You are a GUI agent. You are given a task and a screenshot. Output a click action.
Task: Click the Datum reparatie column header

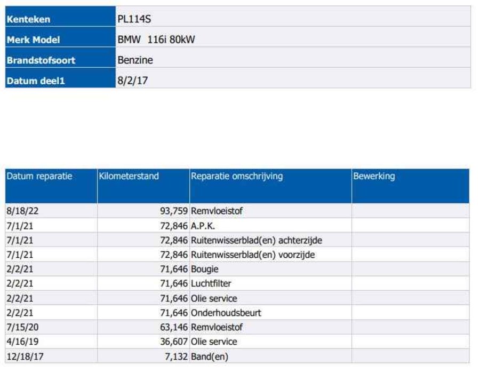point(39,177)
